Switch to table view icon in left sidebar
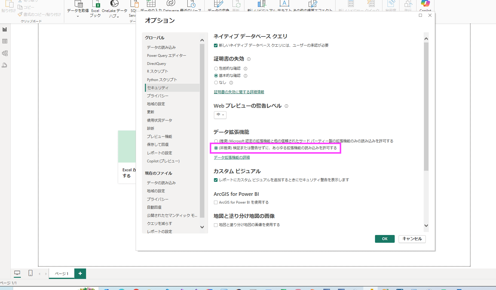Screen dimensions: 496x290 tap(5, 41)
